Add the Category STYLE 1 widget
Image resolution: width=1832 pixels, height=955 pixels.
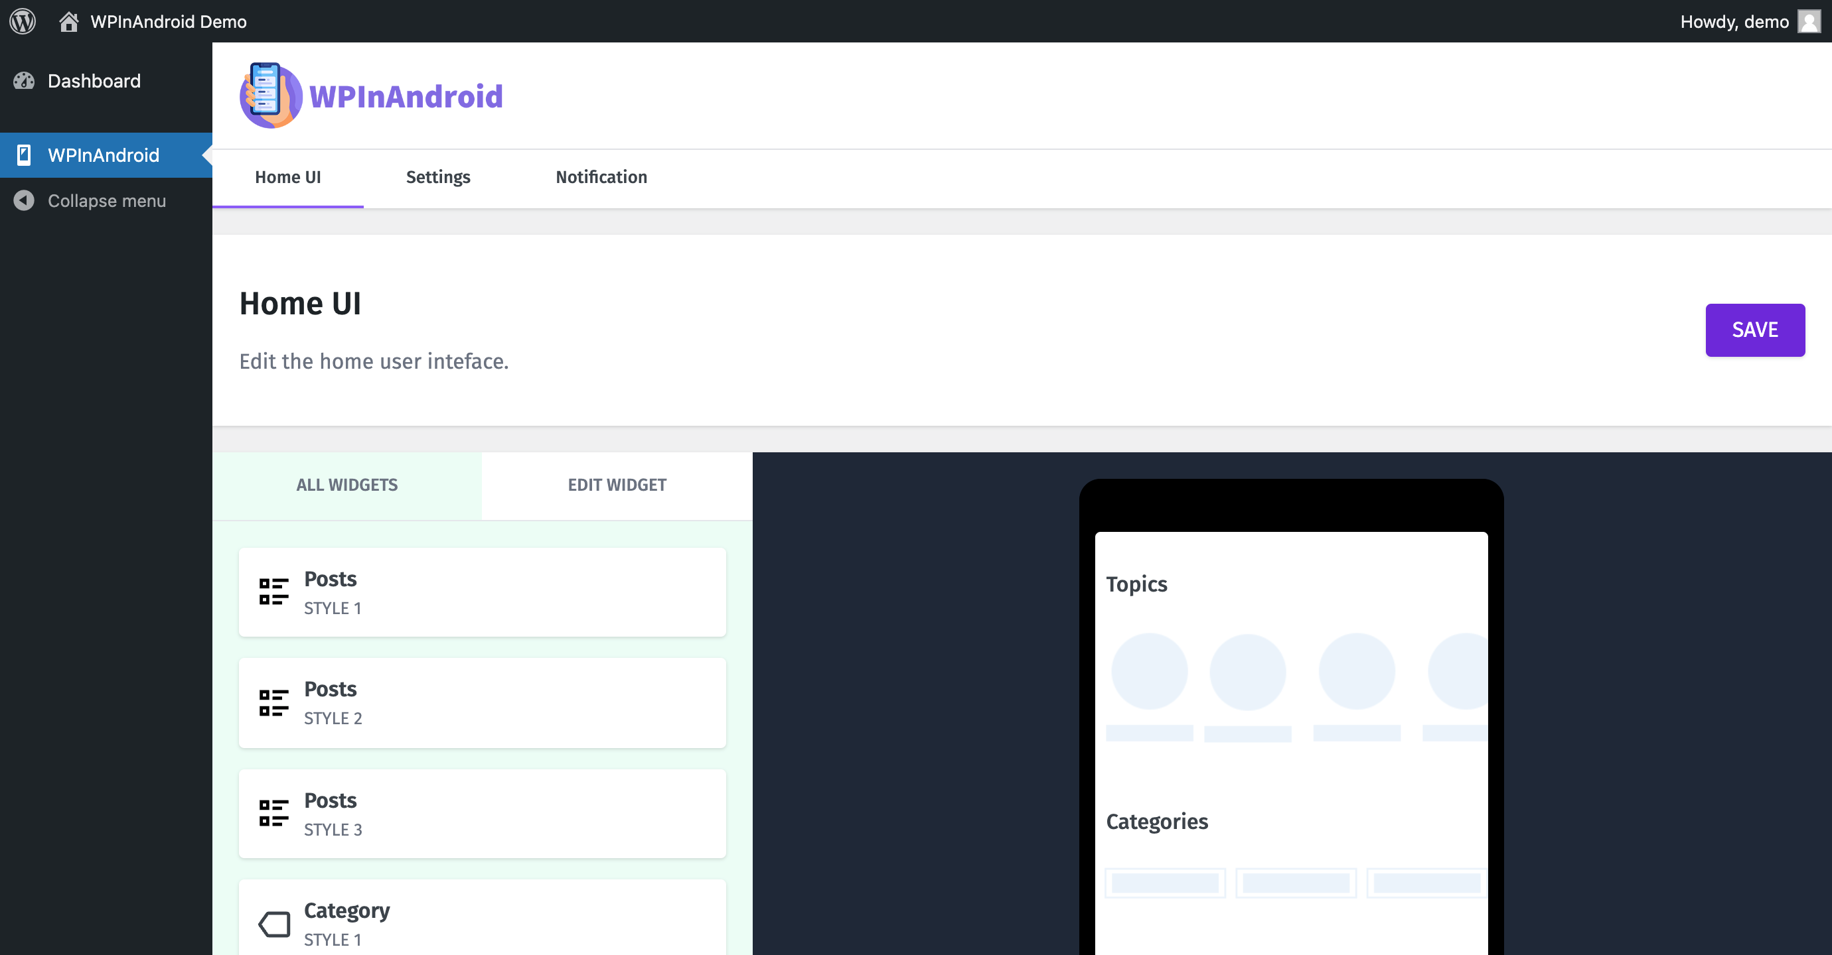tap(482, 917)
